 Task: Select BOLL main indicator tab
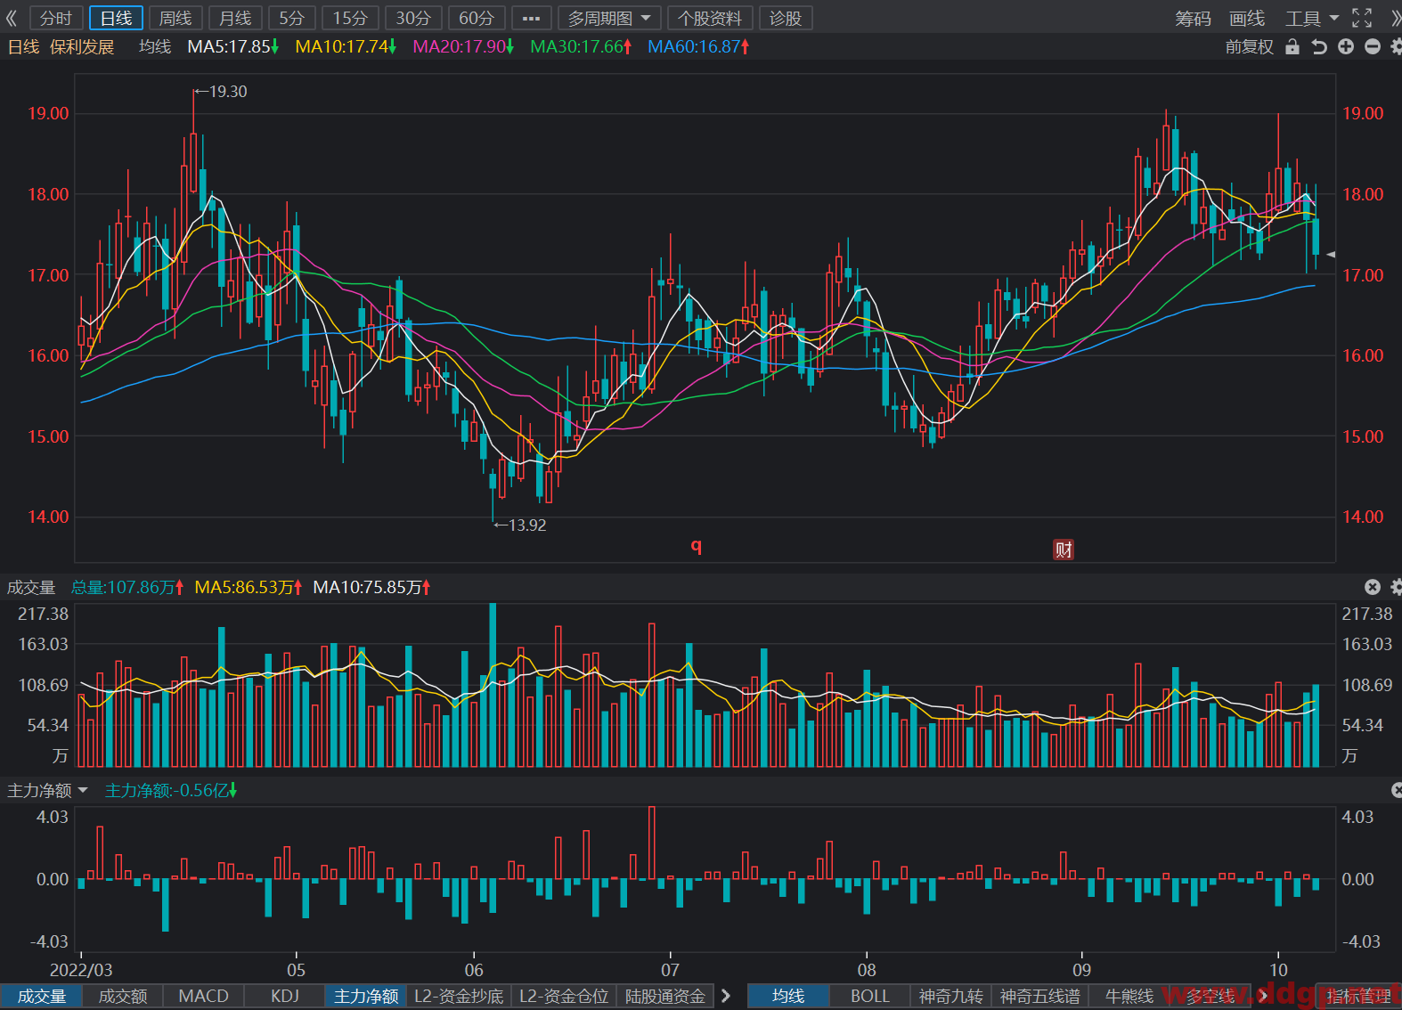(x=870, y=996)
